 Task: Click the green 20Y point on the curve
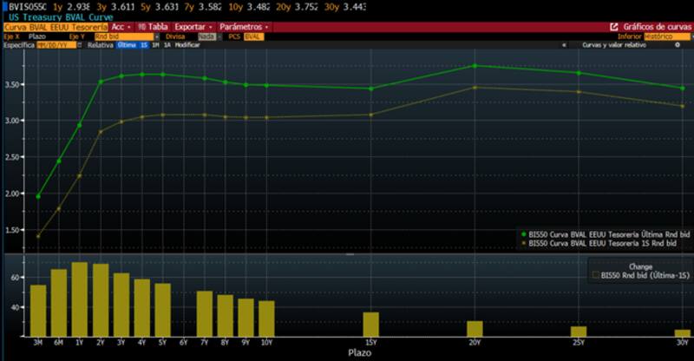[475, 66]
